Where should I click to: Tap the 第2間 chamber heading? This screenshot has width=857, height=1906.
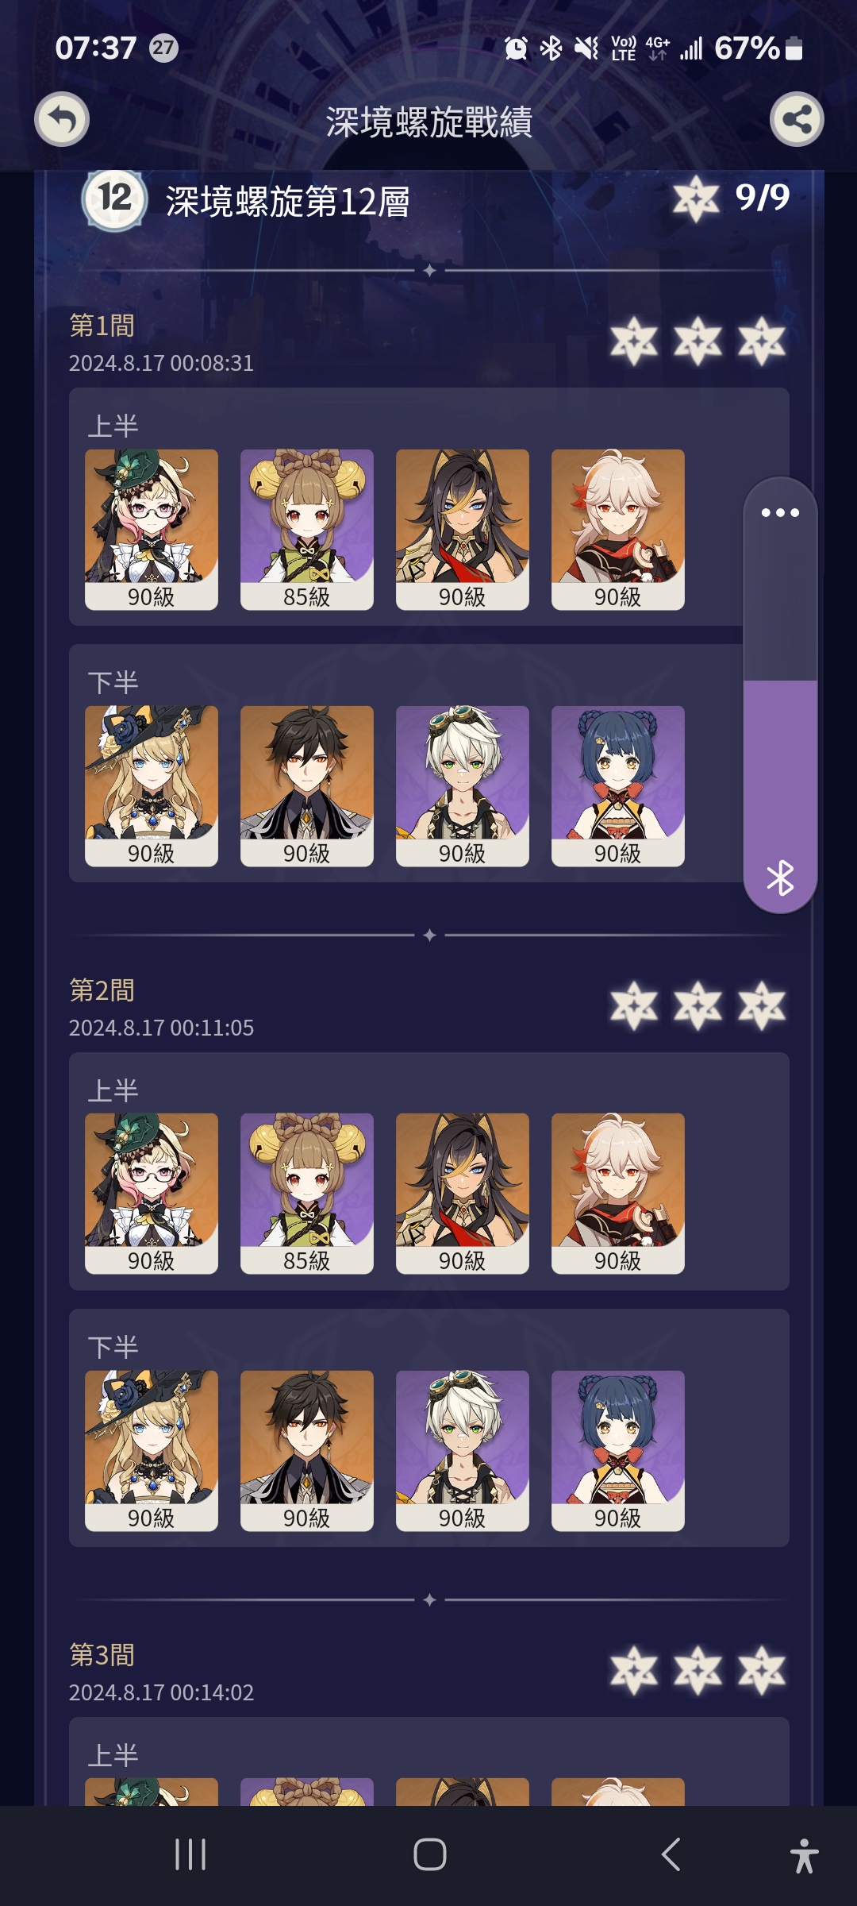(102, 990)
